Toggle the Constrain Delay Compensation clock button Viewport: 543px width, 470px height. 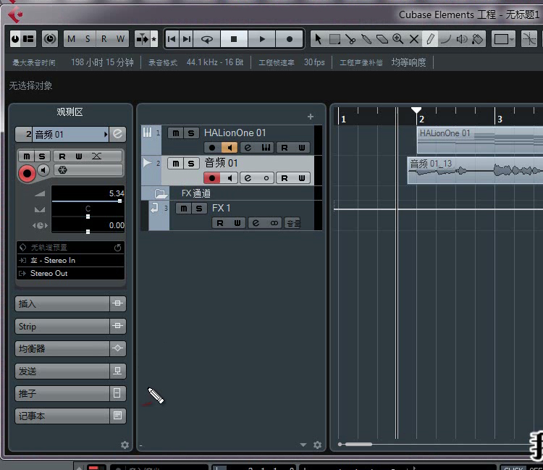coord(50,39)
